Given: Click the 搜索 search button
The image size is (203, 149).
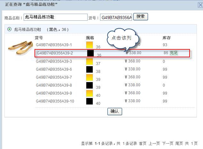Looking at the screenshot, I should click(x=140, y=17).
